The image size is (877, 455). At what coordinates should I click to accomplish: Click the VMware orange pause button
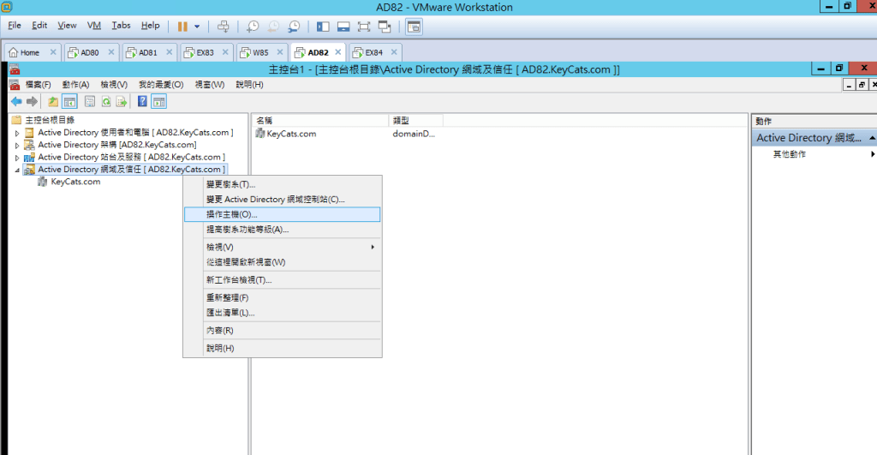pos(182,27)
